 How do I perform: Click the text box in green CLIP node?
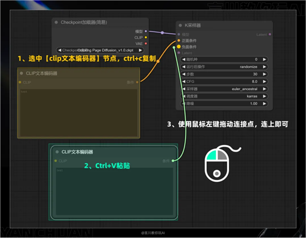click(114, 192)
